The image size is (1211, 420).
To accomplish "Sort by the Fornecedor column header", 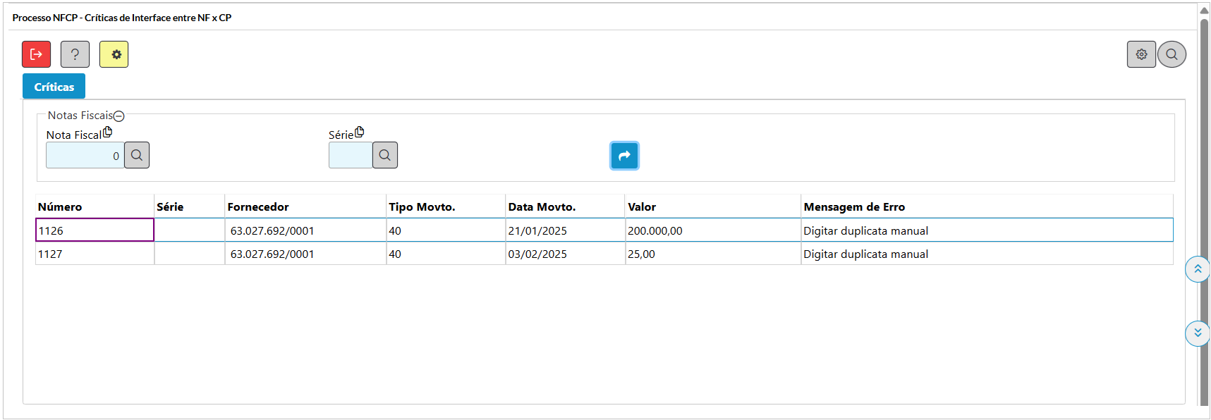I will click(258, 206).
